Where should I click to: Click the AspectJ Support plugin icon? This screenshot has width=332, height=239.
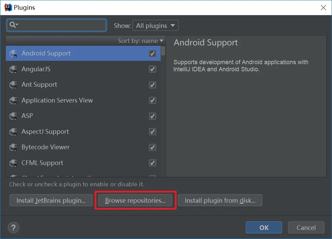(x=13, y=131)
